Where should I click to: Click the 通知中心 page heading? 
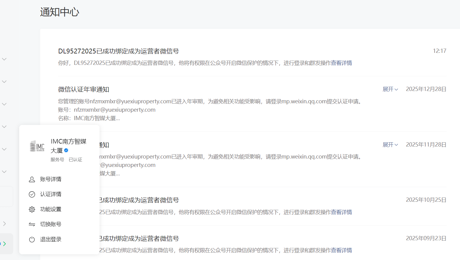[60, 12]
